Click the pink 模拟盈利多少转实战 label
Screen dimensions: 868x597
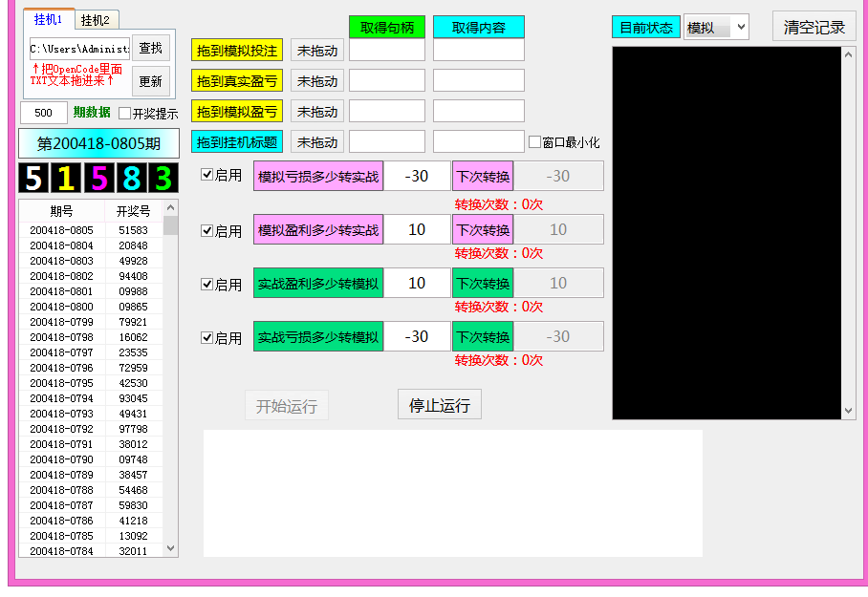coord(318,229)
